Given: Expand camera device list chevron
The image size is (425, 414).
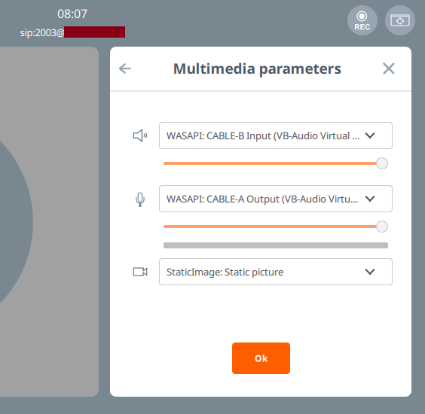Looking at the screenshot, I should 370,272.
